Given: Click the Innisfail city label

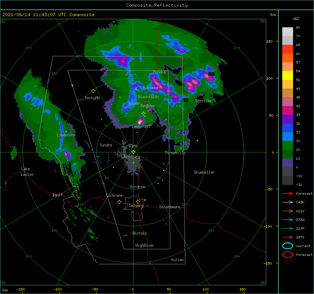Looking at the screenshot, I should tap(141, 127).
